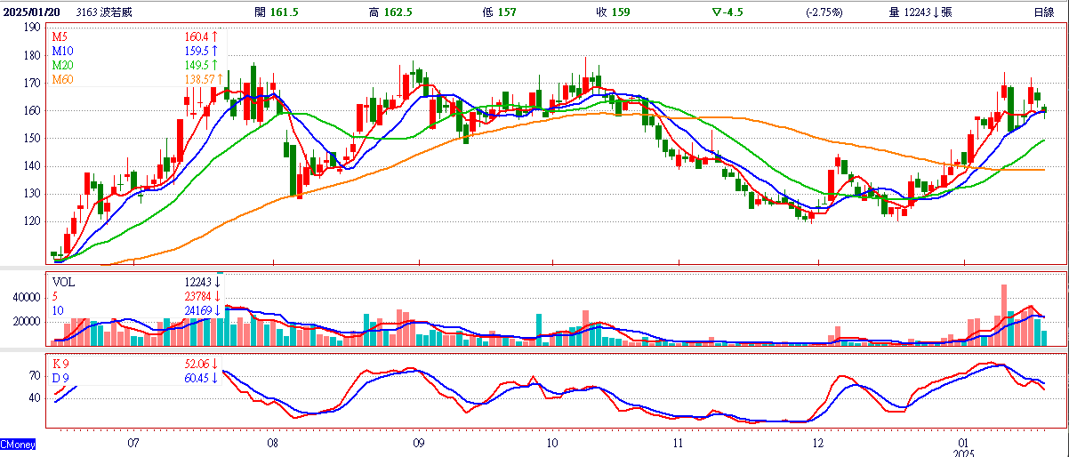Click the M10 value 159.5

pyautogui.click(x=196, y=52)
